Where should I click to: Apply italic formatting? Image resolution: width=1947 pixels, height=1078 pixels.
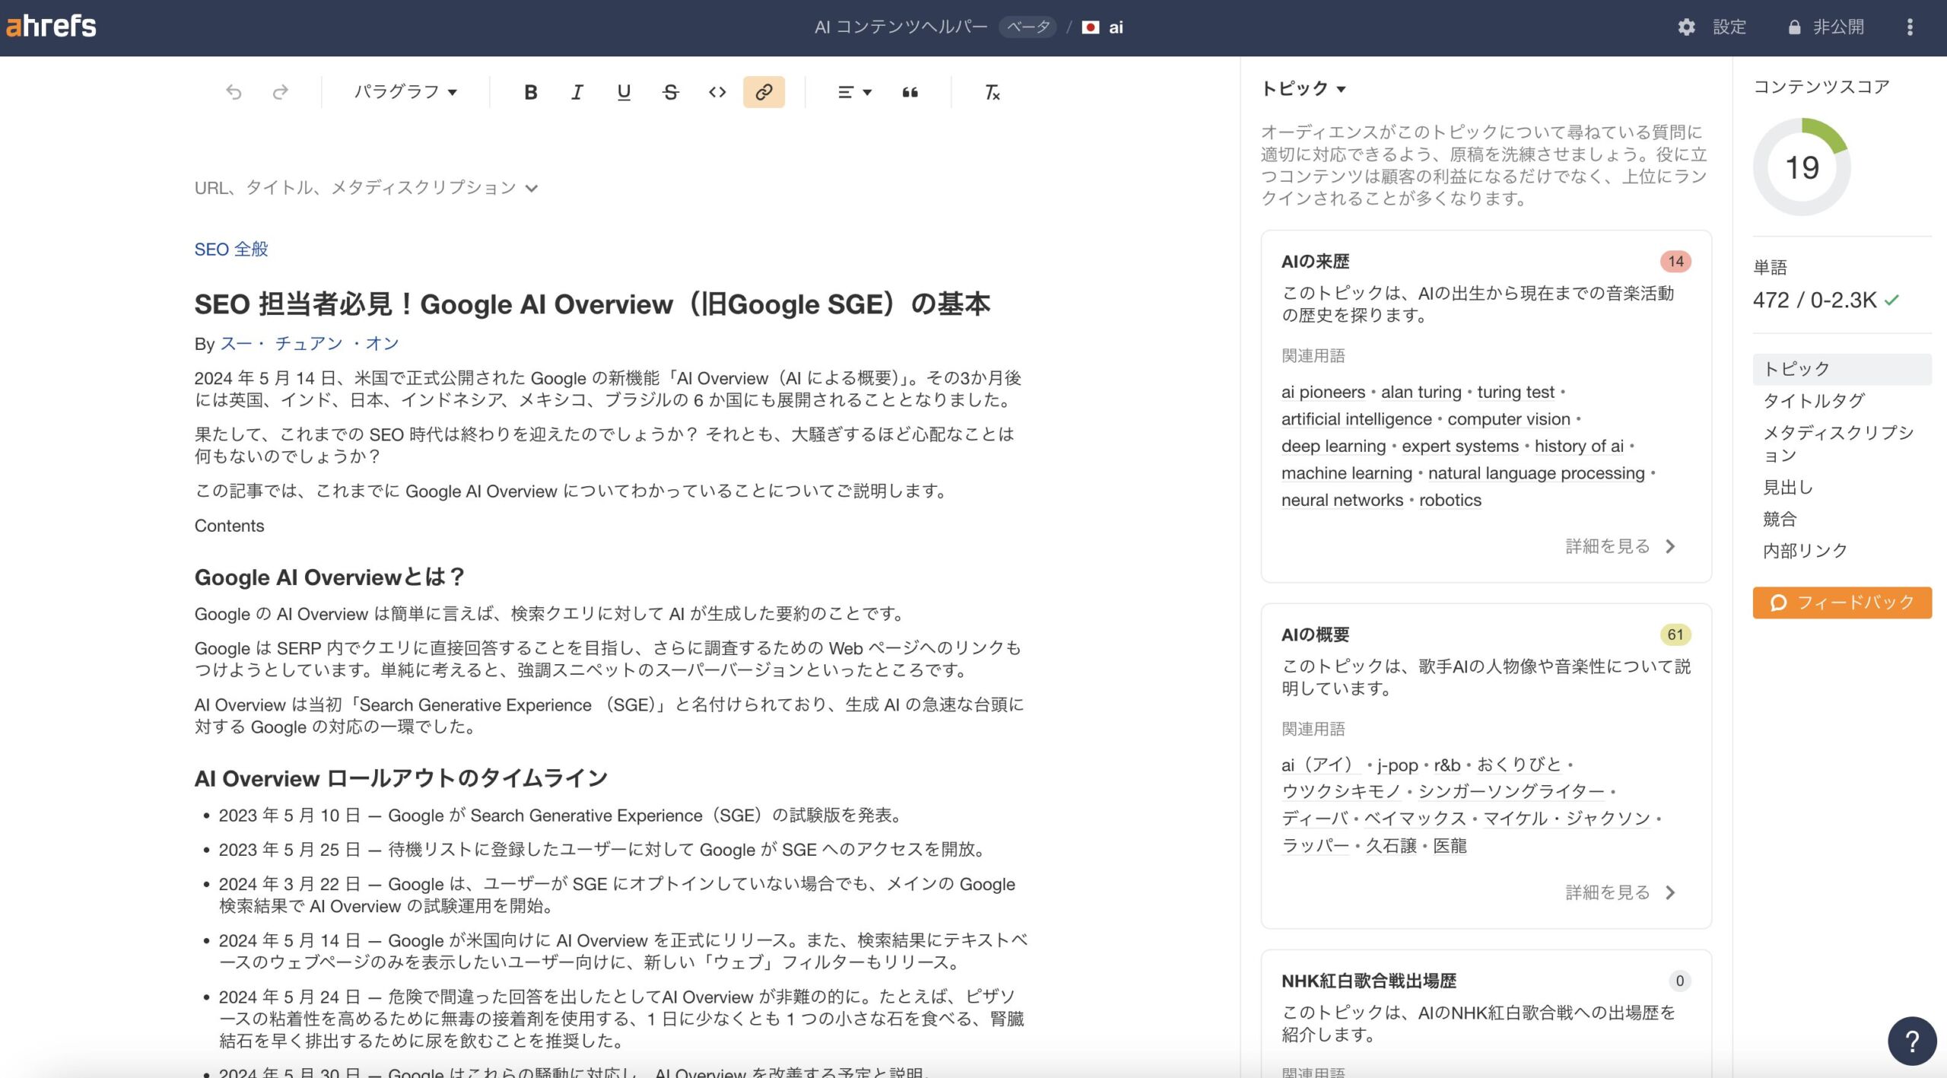click(x=577, y=92)
